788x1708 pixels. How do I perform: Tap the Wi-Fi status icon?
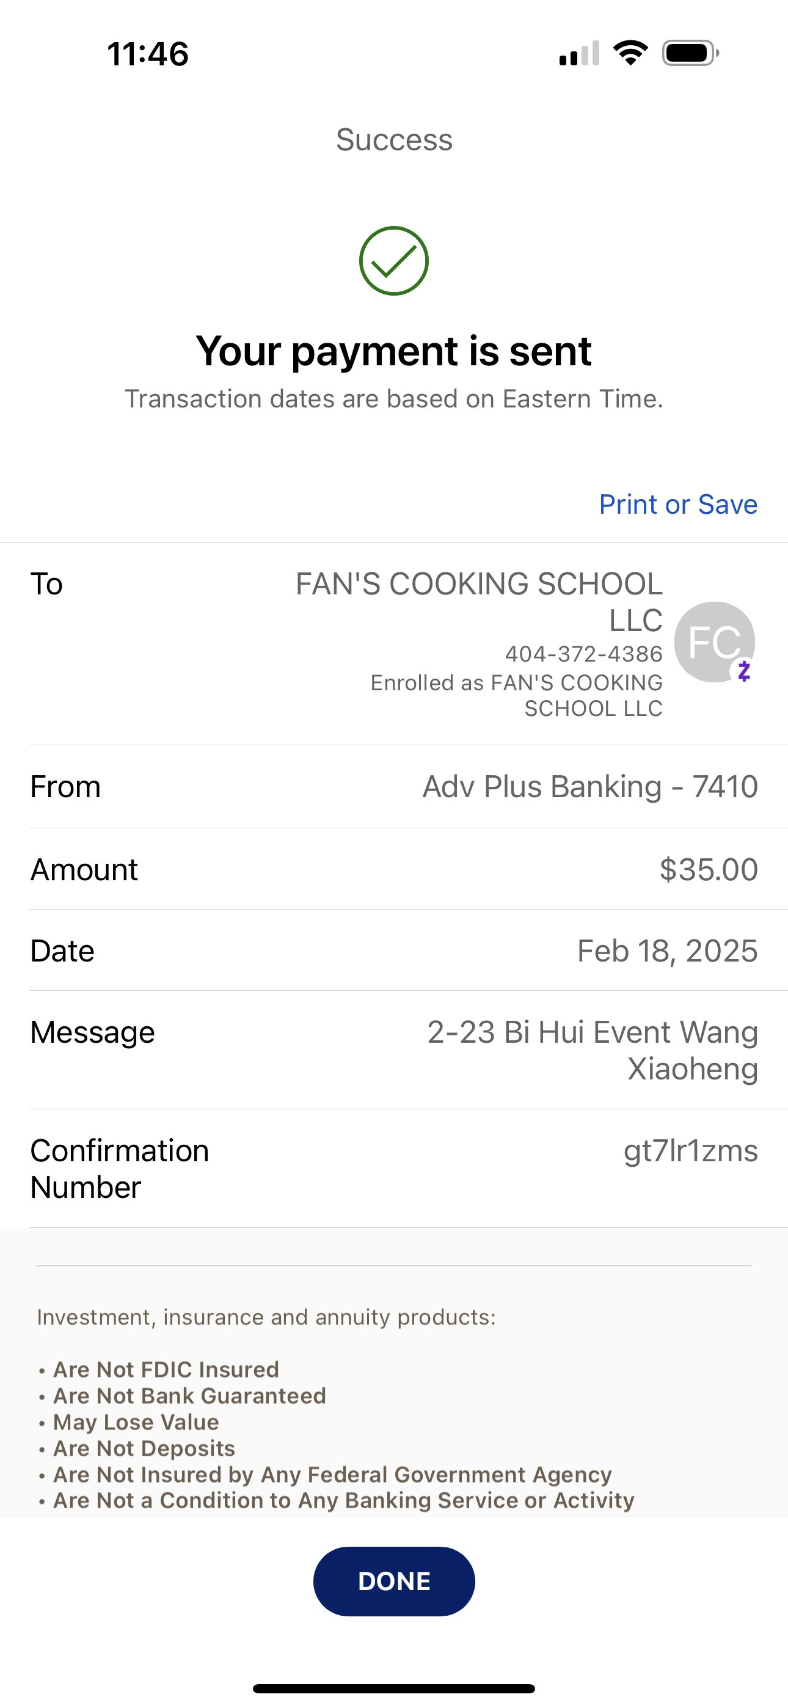pyautogui.click(x=630, y=53)
